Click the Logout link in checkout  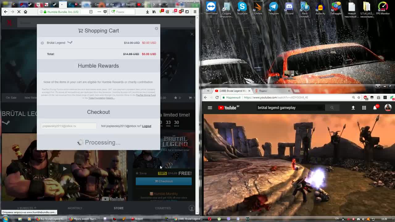[147, 126]
